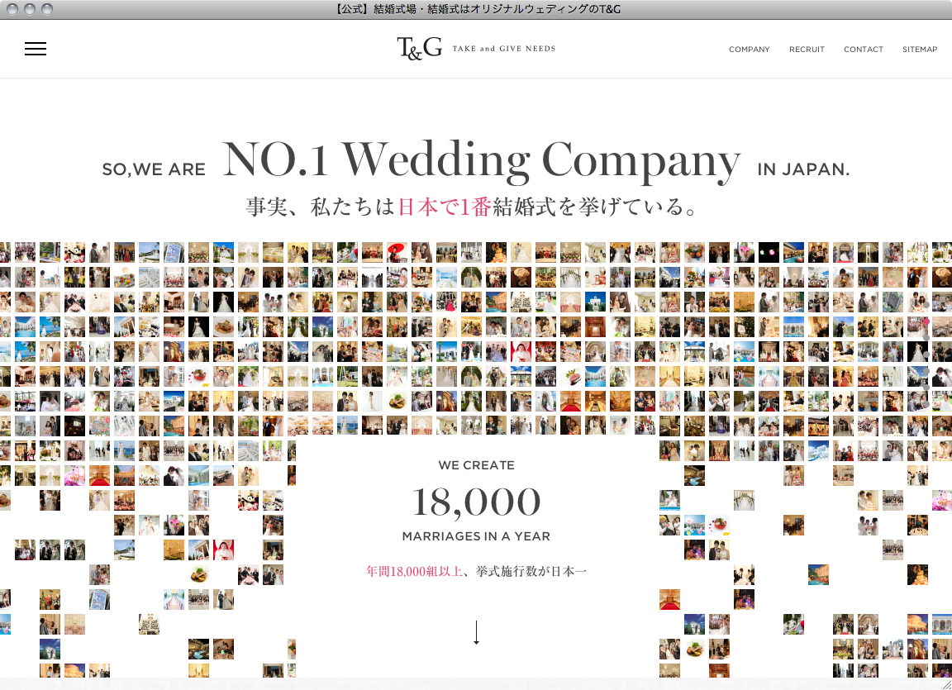Image resolution: width=952 pixels, height=690 pixels.
Task: Close the browser window
Action: [11, 9]
